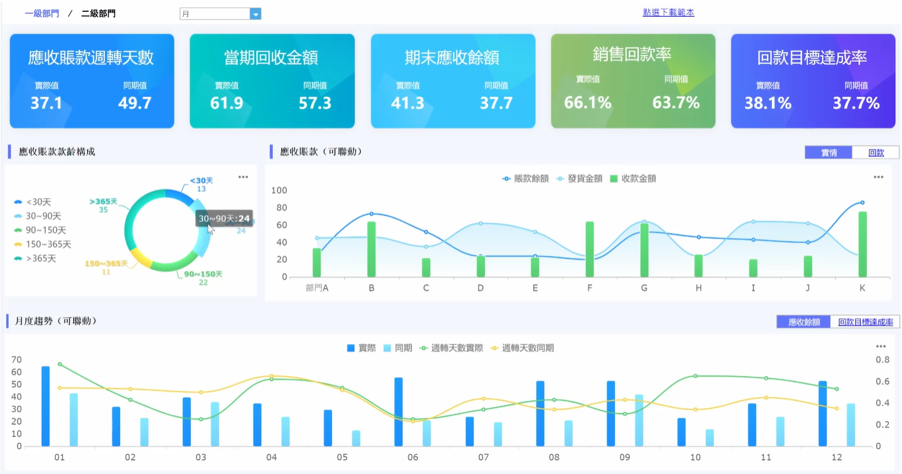Toggle the 90~150天 legend item

40,230
